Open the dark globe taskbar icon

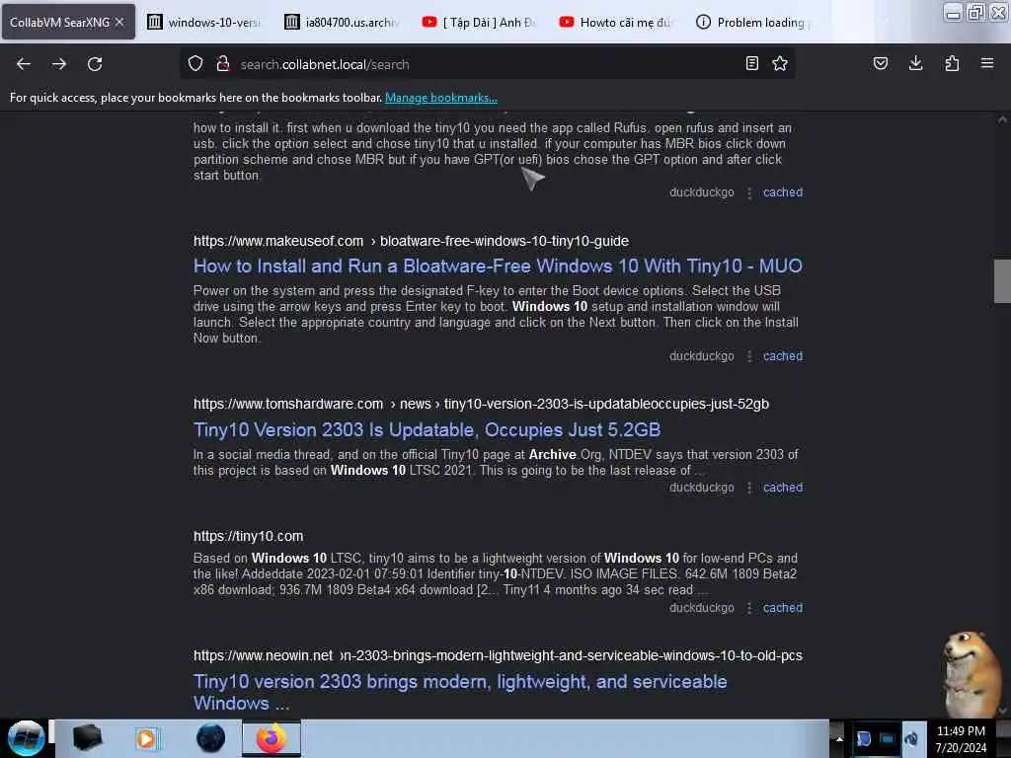(210, 738)
